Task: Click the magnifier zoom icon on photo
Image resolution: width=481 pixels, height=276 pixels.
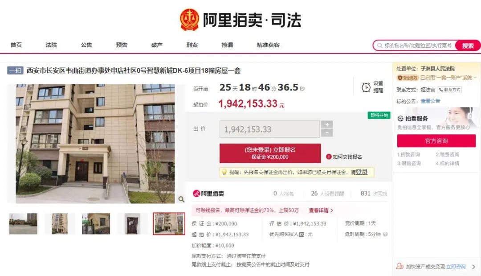Action: [181, 199]
